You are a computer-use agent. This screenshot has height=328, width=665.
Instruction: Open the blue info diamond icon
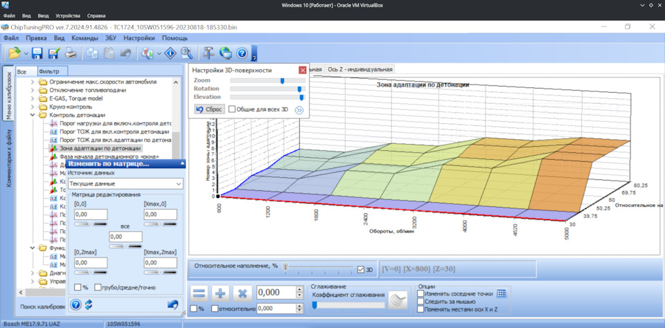coord(170,53)
